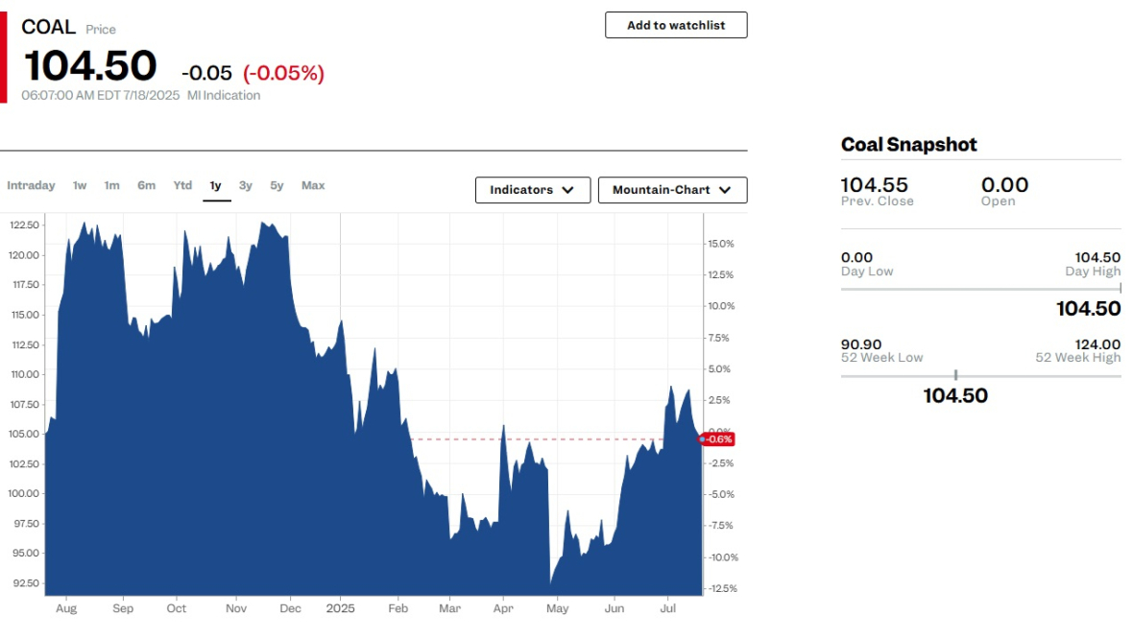Switch to Ytd range
1133x639 pixels.
tap(182, 185)
